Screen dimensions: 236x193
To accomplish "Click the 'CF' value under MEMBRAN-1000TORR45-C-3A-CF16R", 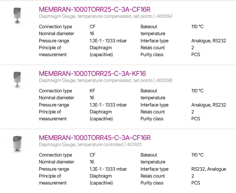I will point(93,155).
